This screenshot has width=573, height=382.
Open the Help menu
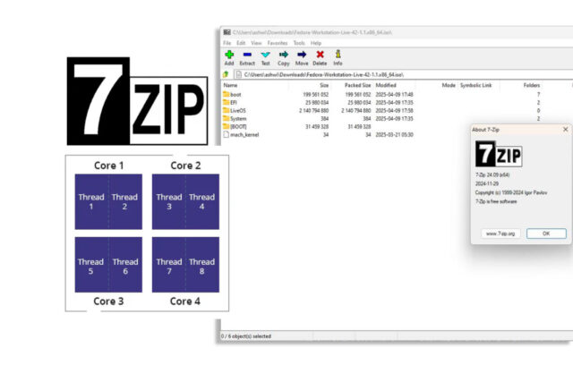click(316, 43)
